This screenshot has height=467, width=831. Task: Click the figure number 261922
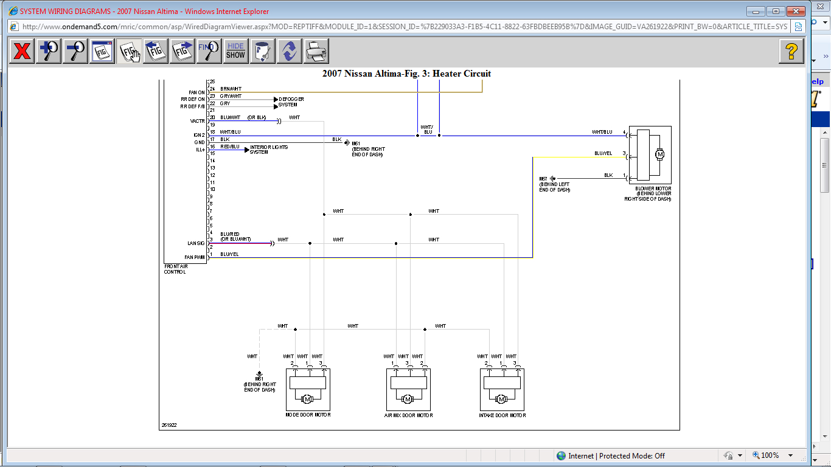pos(169,425)
